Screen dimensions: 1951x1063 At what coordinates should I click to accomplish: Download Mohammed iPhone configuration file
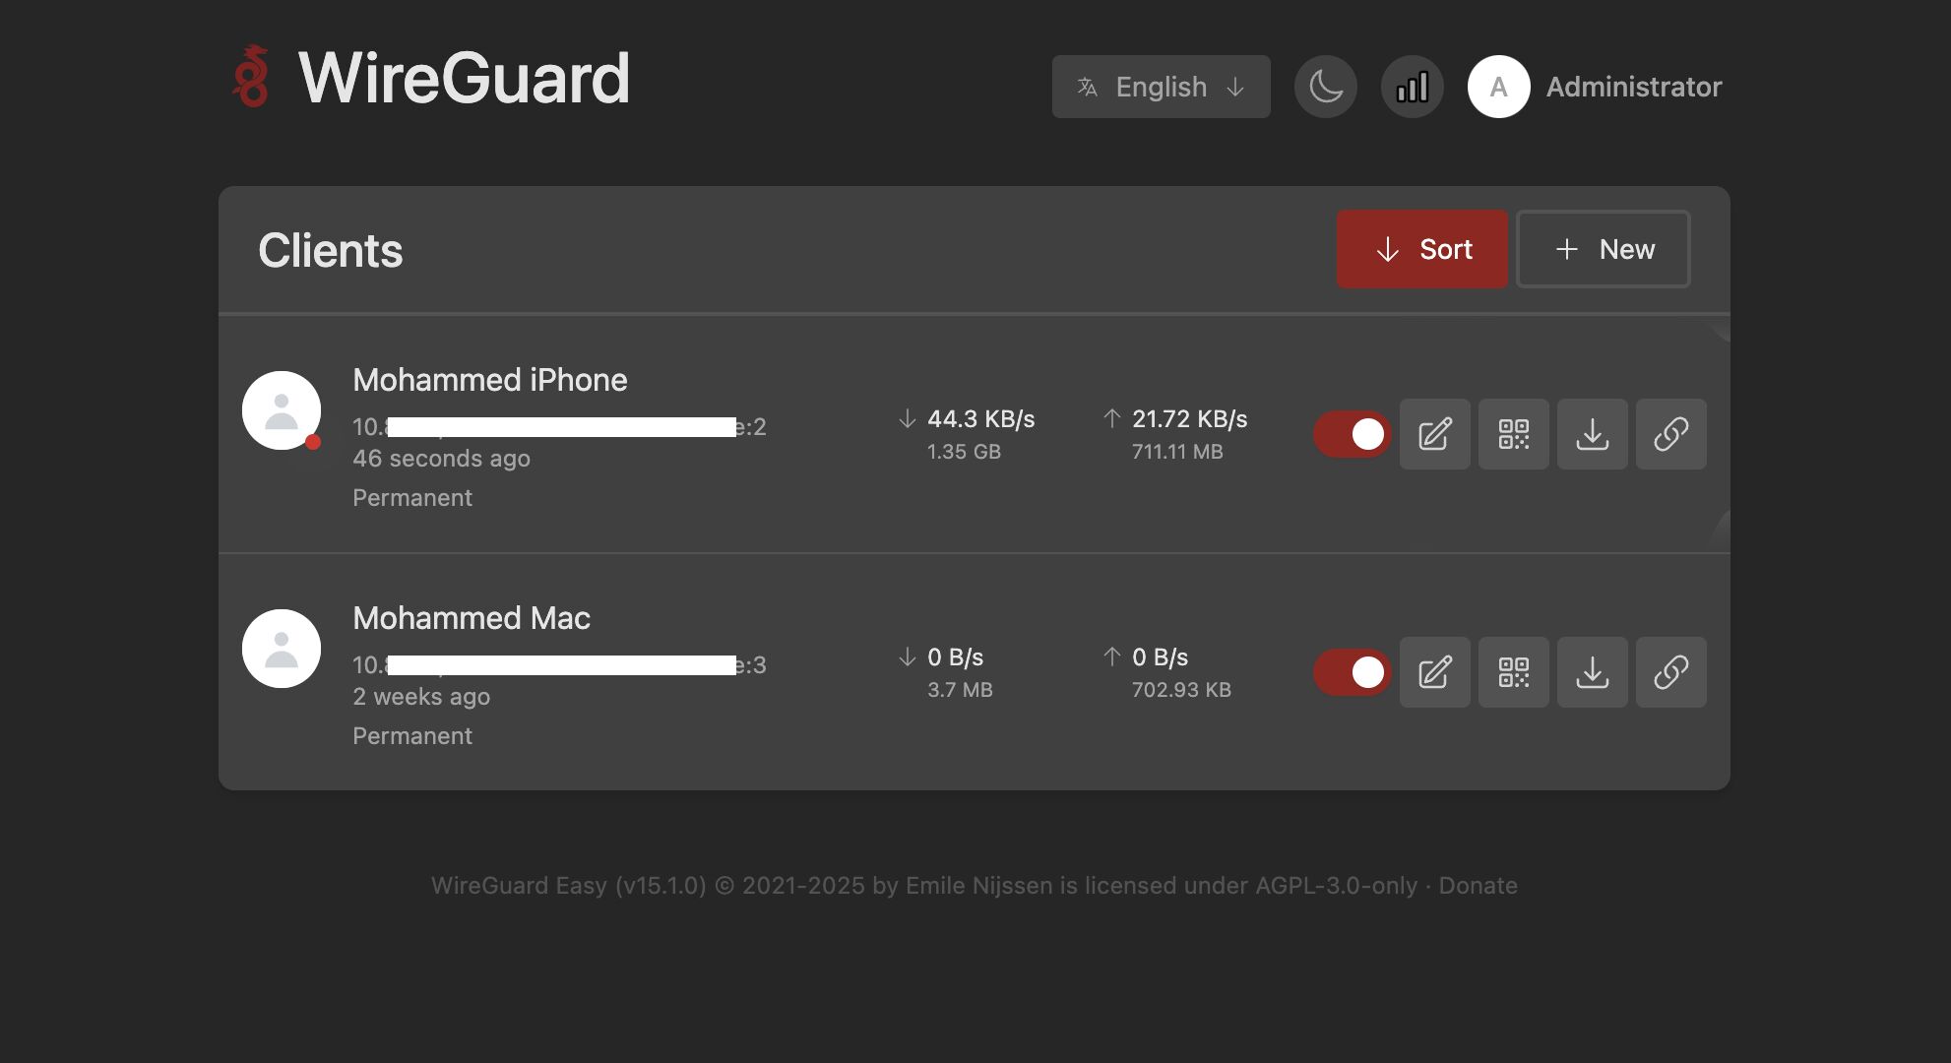coord(1592,434)
